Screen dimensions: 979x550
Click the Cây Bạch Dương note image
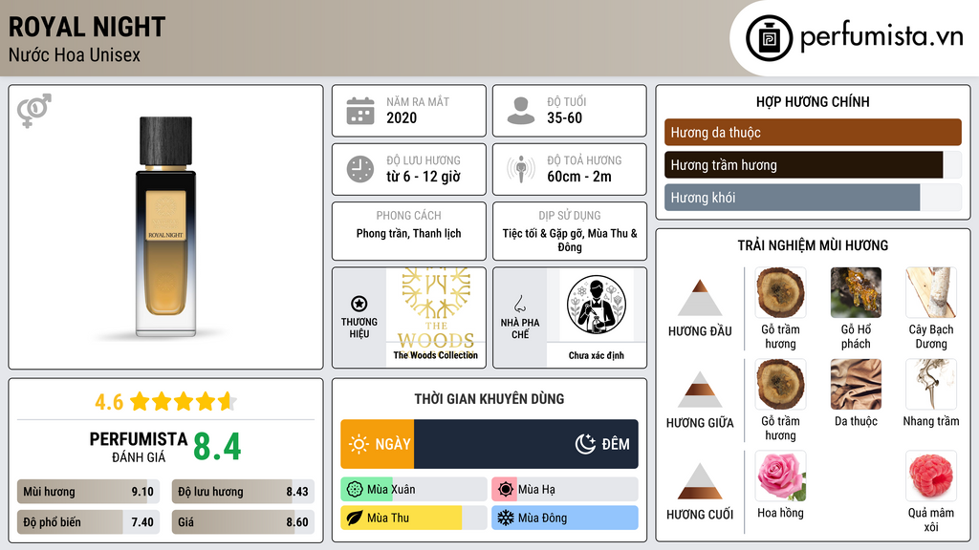pyautogui.click(x=931, y=292)
